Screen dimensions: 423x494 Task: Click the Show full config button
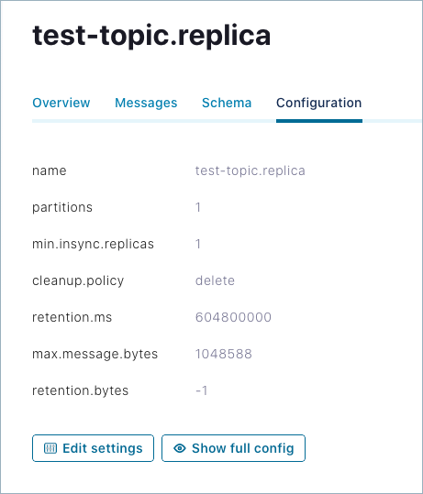(x=233, y=448)
